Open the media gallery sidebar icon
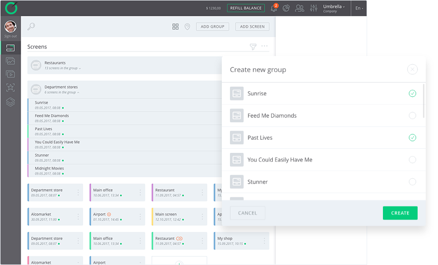Screen dimensions: 438x265 10,61
